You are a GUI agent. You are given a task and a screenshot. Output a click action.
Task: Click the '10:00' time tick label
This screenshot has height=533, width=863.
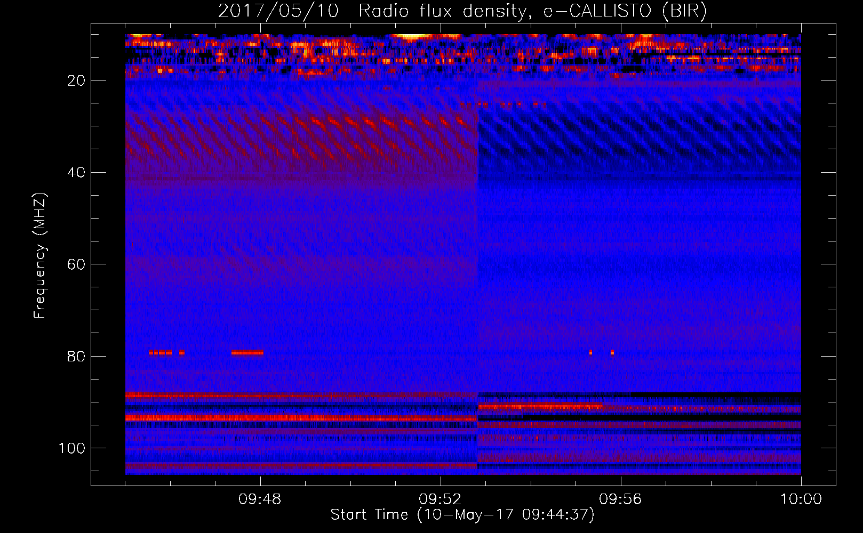point(801,499)
